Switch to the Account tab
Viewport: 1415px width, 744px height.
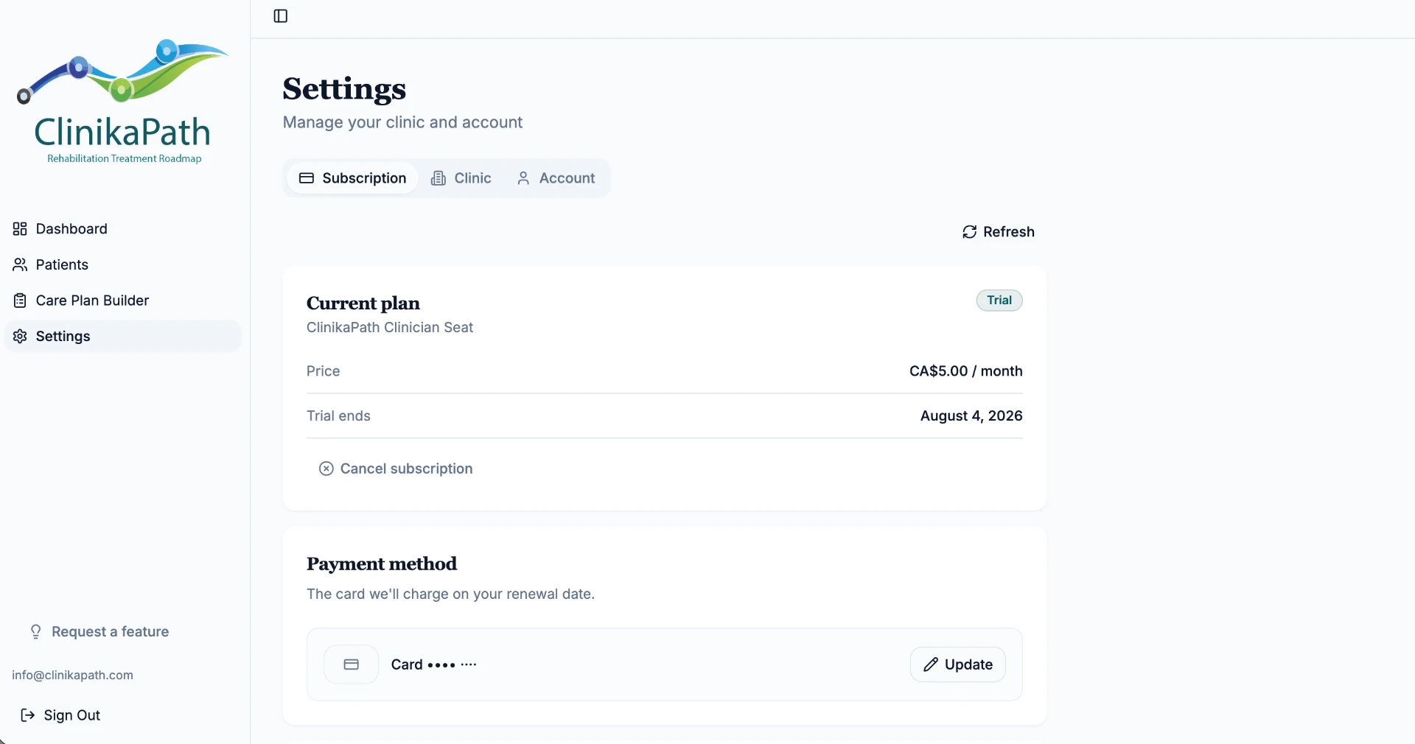(x=556, y=178)
